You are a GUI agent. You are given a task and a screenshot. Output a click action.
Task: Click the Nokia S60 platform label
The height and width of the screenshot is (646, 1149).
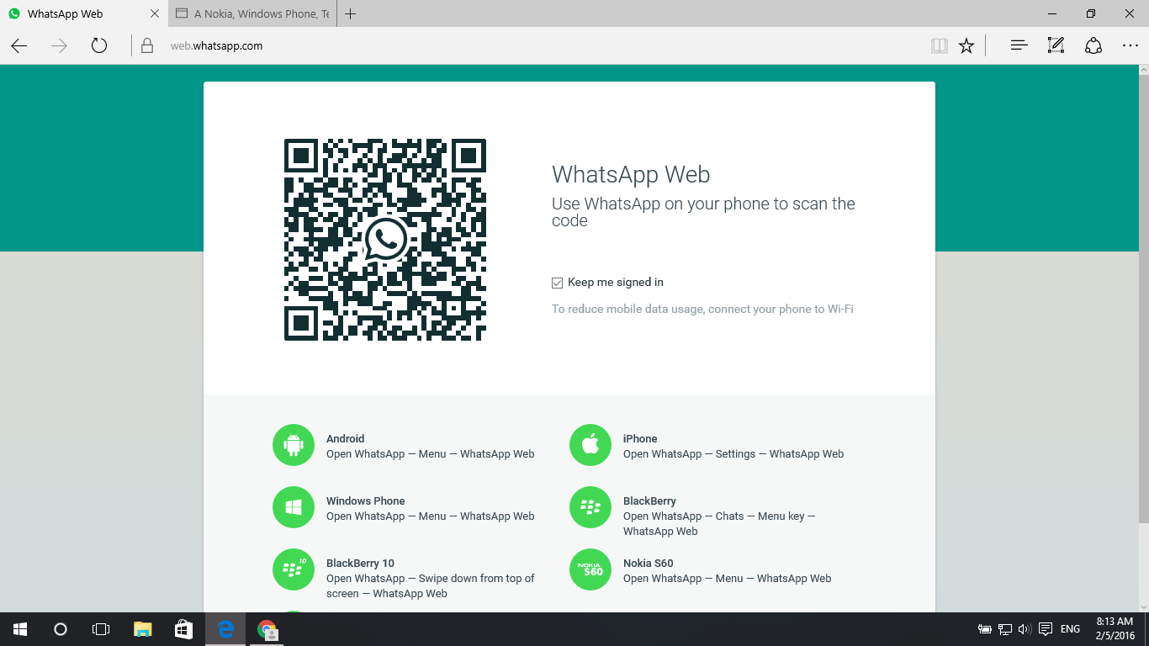649,564
